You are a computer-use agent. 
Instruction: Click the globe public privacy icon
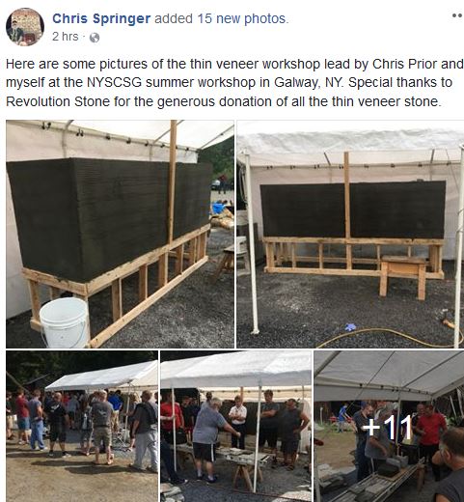(95, 38)
